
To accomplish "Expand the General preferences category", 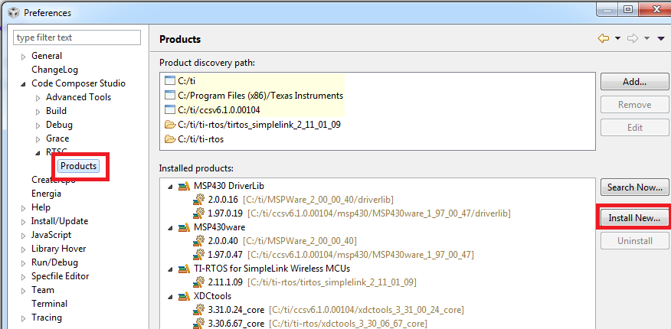I will pos(23,56).
